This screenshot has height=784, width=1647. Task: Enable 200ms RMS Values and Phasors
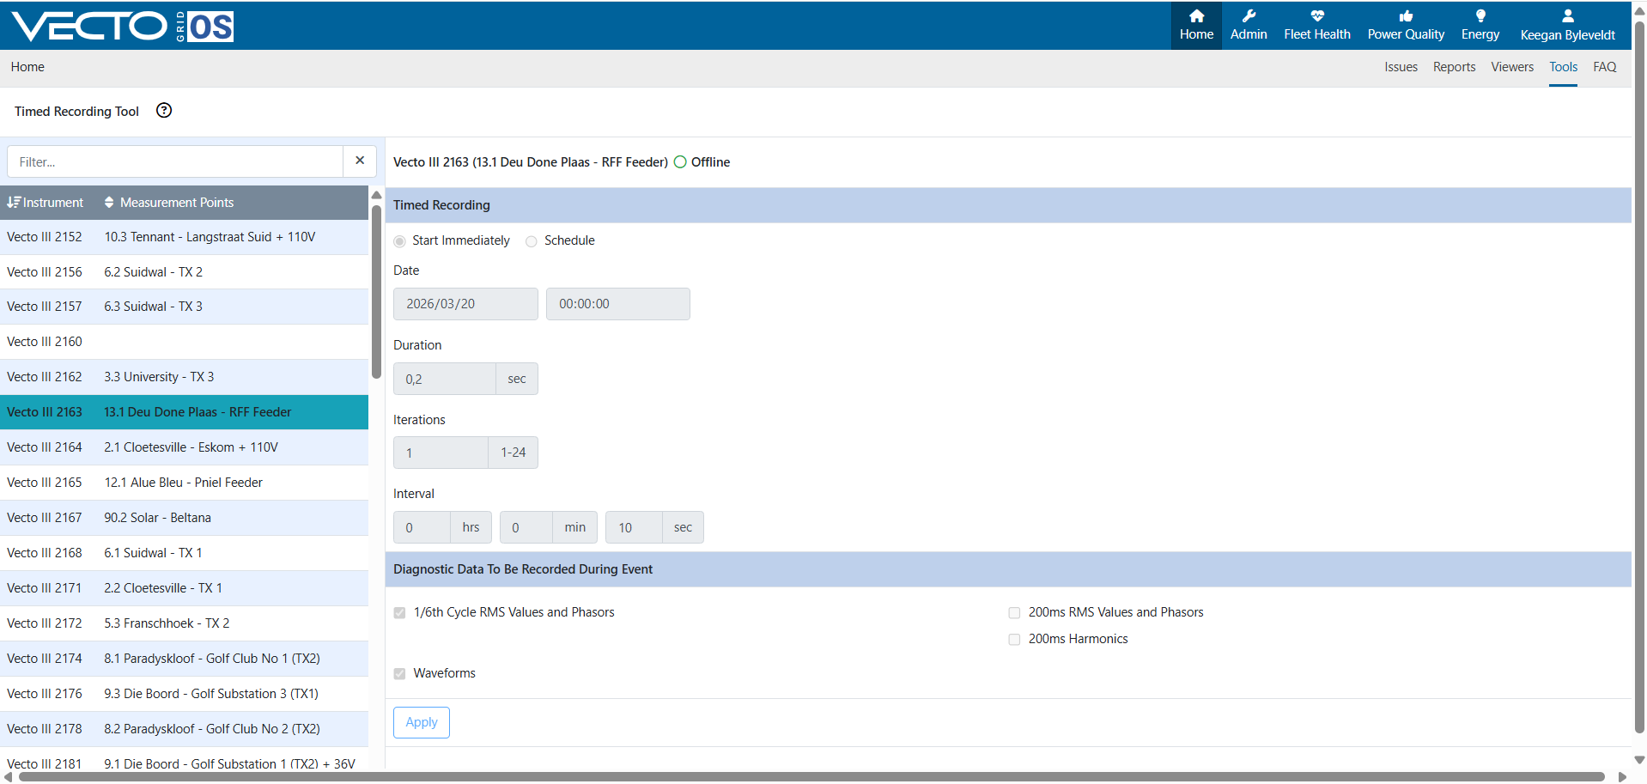[1014, 613]
